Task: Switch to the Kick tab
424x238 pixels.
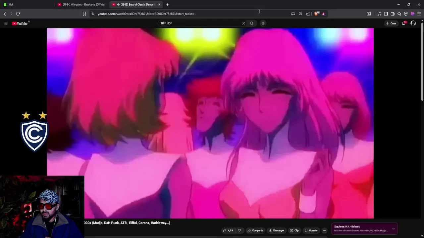Action: [28, 5]
